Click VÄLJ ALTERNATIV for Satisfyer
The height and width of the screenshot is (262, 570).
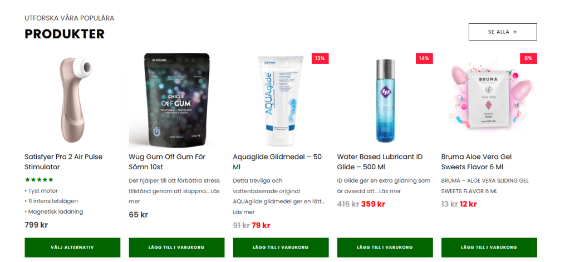click(x=72, y=248)
